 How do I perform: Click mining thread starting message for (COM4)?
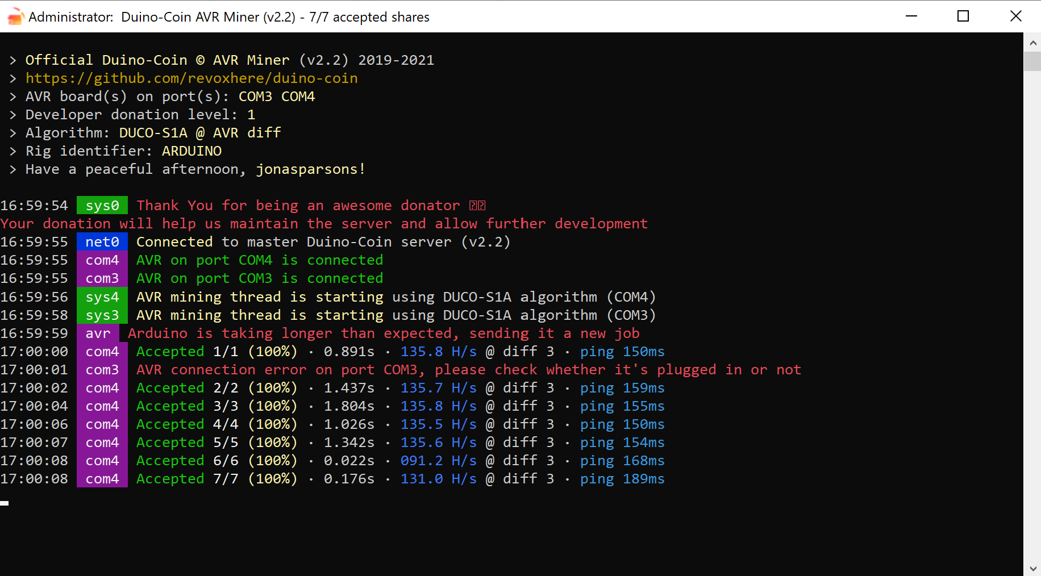coord(396,297)
